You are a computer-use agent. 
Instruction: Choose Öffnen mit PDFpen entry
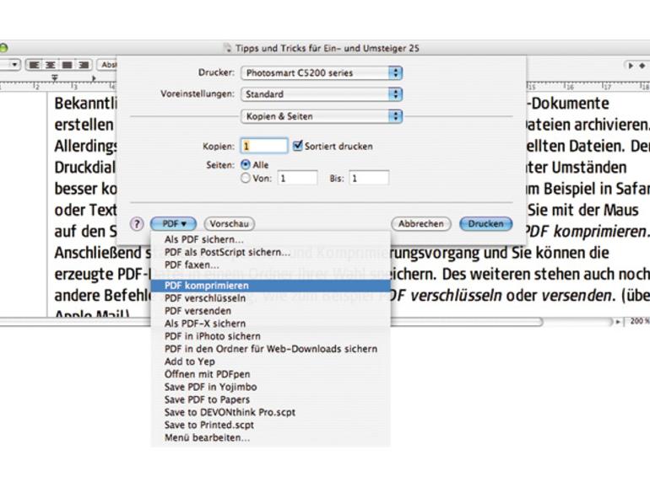point(271,374)
